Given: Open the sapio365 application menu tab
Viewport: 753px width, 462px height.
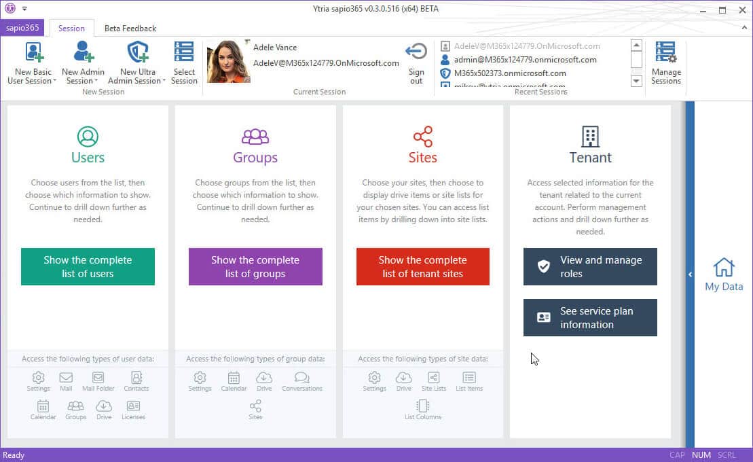Looking at the screenshot, I should click(22, 28).
